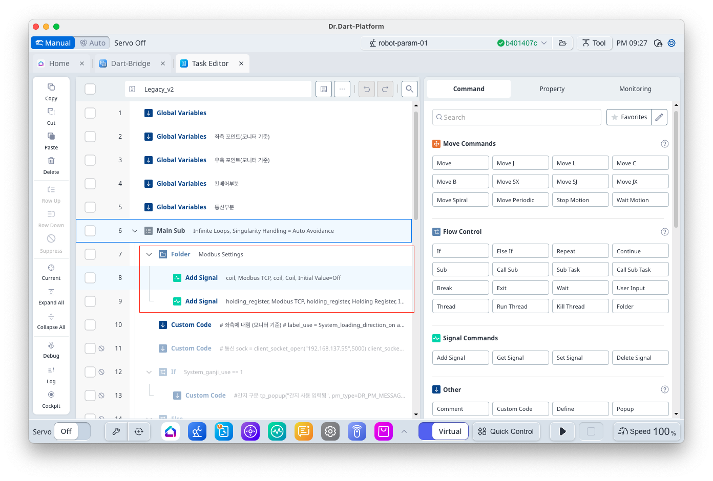Screen dimensions: 713x481
Task: Check the box for row 1 Global Variables
Action: coord(90,113)
